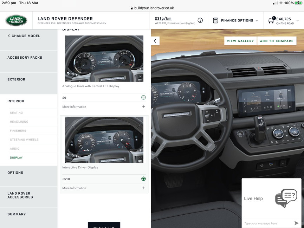Click the '2:59 pm' clock text
The image size is (304, 228).
[x=9, y=3]
